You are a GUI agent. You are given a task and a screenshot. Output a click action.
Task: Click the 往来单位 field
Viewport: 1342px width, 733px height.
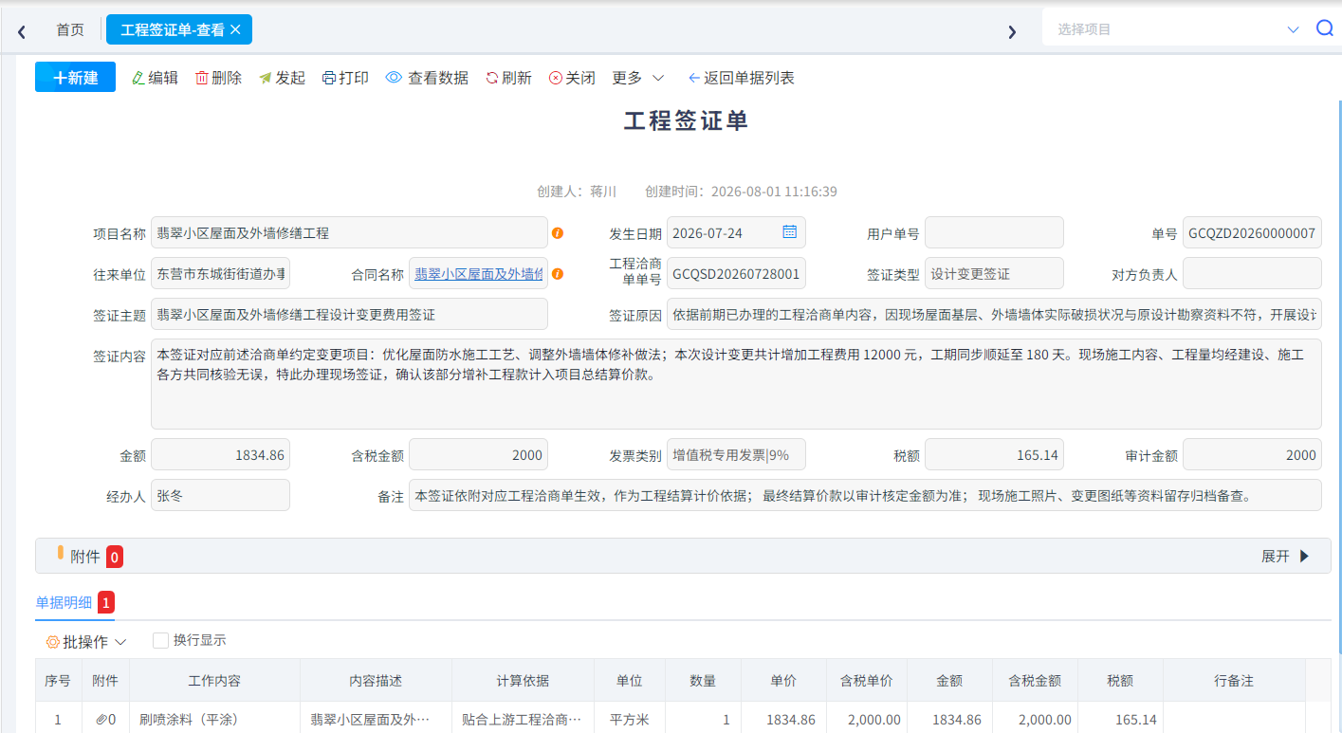tap(220, 273)
